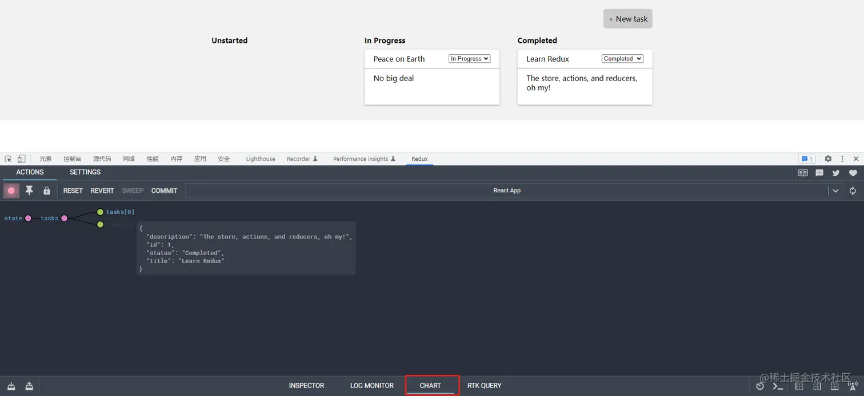Click the COMMIT button
Screen dimensions: 864x396
165,191
